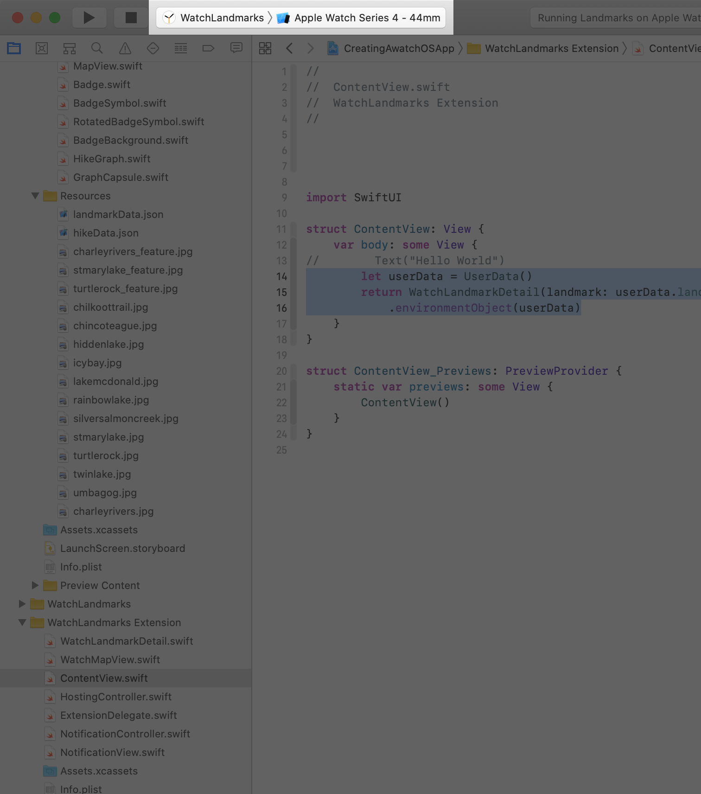Open the Find navigator magnifier icon
Screen dimensions: 701x794
97,48
